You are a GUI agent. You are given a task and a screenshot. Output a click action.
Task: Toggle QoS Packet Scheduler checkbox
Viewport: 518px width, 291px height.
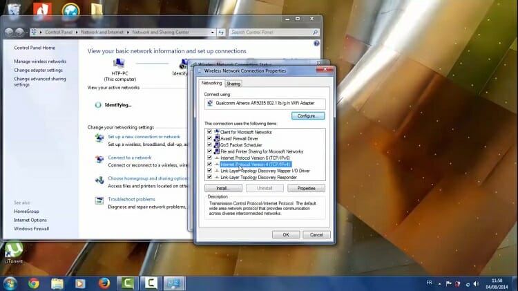click(x=209, y=144)
